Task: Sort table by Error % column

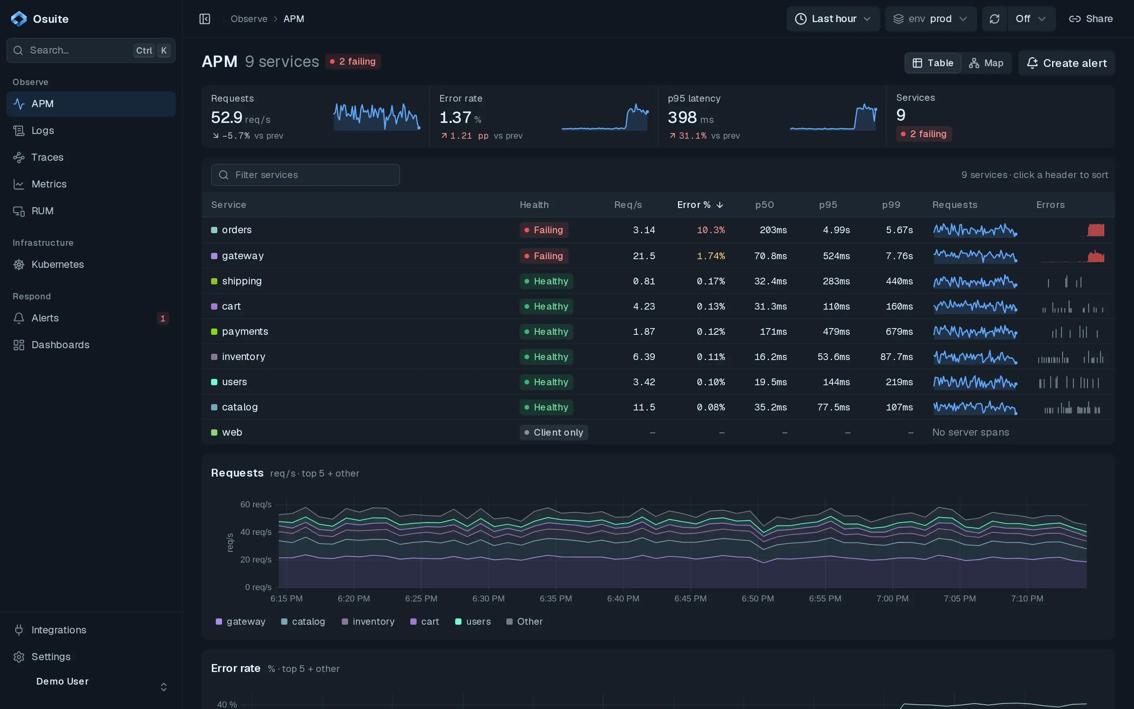Action: point(700,205)
